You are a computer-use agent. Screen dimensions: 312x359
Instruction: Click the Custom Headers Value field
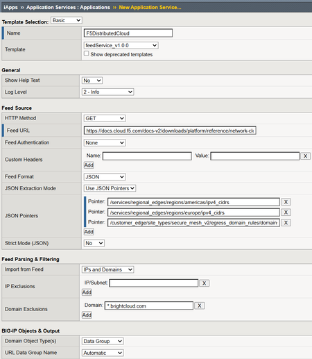(255, 156)
